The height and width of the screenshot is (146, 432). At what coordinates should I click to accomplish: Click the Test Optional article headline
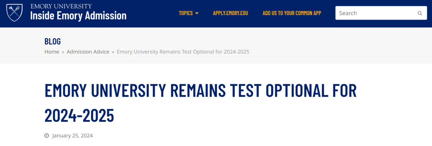pos(200,103)
